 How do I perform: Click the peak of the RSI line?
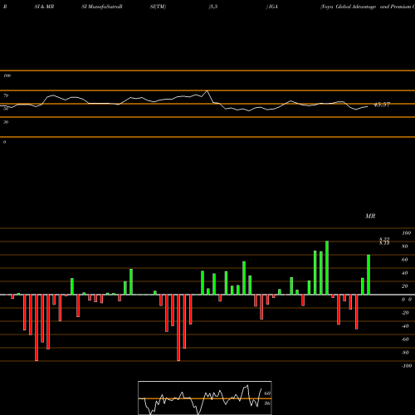click(x=207, y=90)
